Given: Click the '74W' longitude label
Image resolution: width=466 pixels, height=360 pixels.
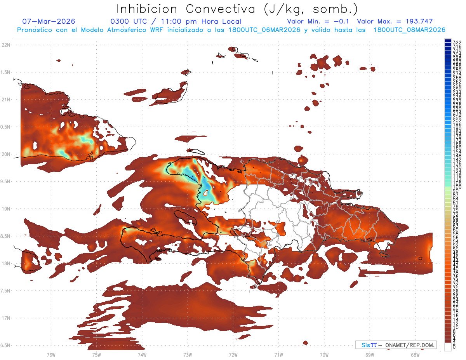Looking at the screenshot, I should (142, 355).
